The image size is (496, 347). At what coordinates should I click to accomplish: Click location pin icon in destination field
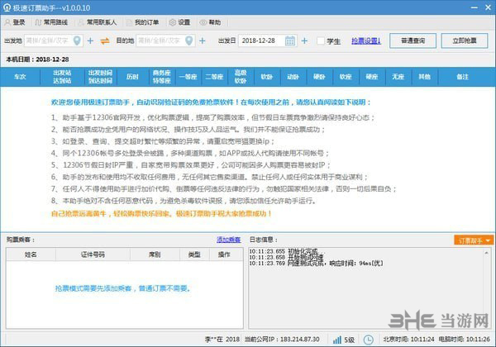pyautogui.click(x=188, y=40)
